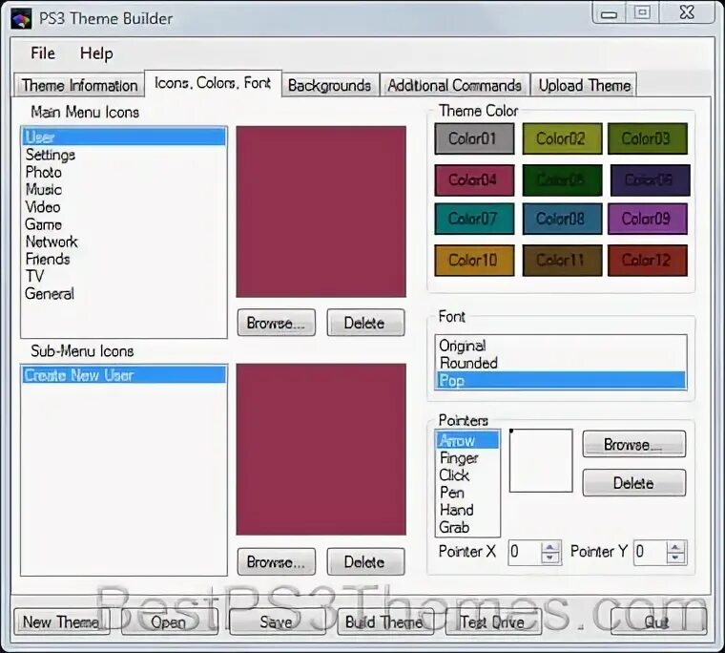
Task: Select Hand in the Pointers list
Action: (x=467, y=510)
